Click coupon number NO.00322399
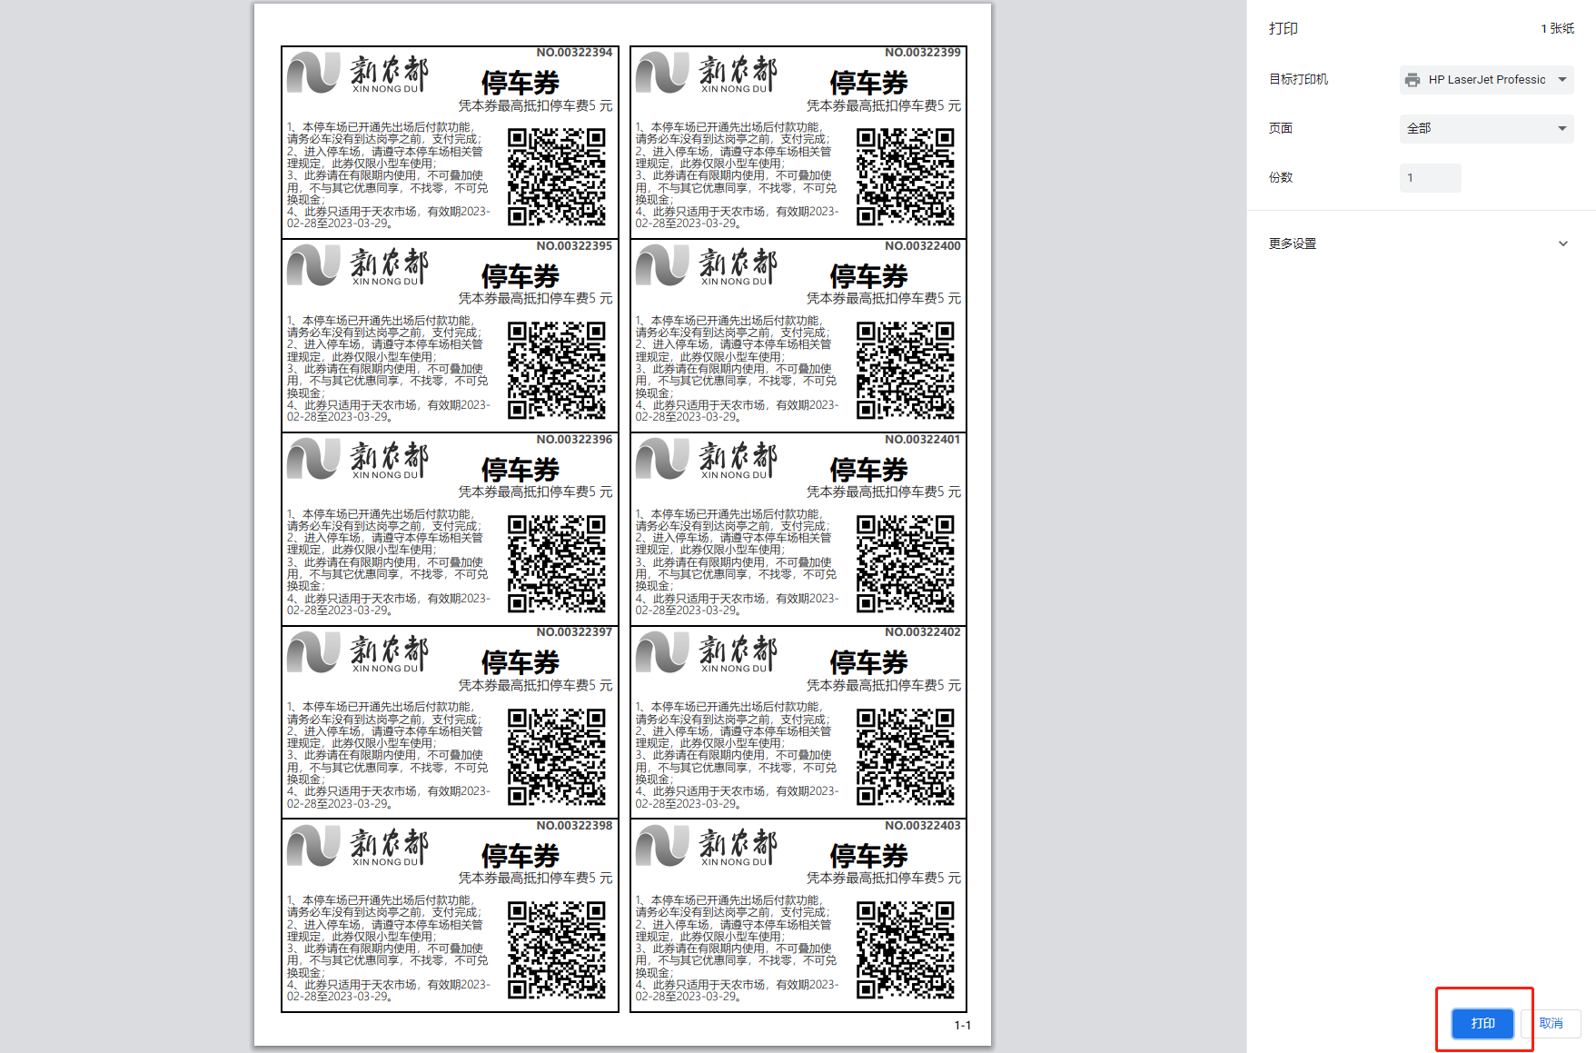1596x1053 pixels. click(923, 53)
